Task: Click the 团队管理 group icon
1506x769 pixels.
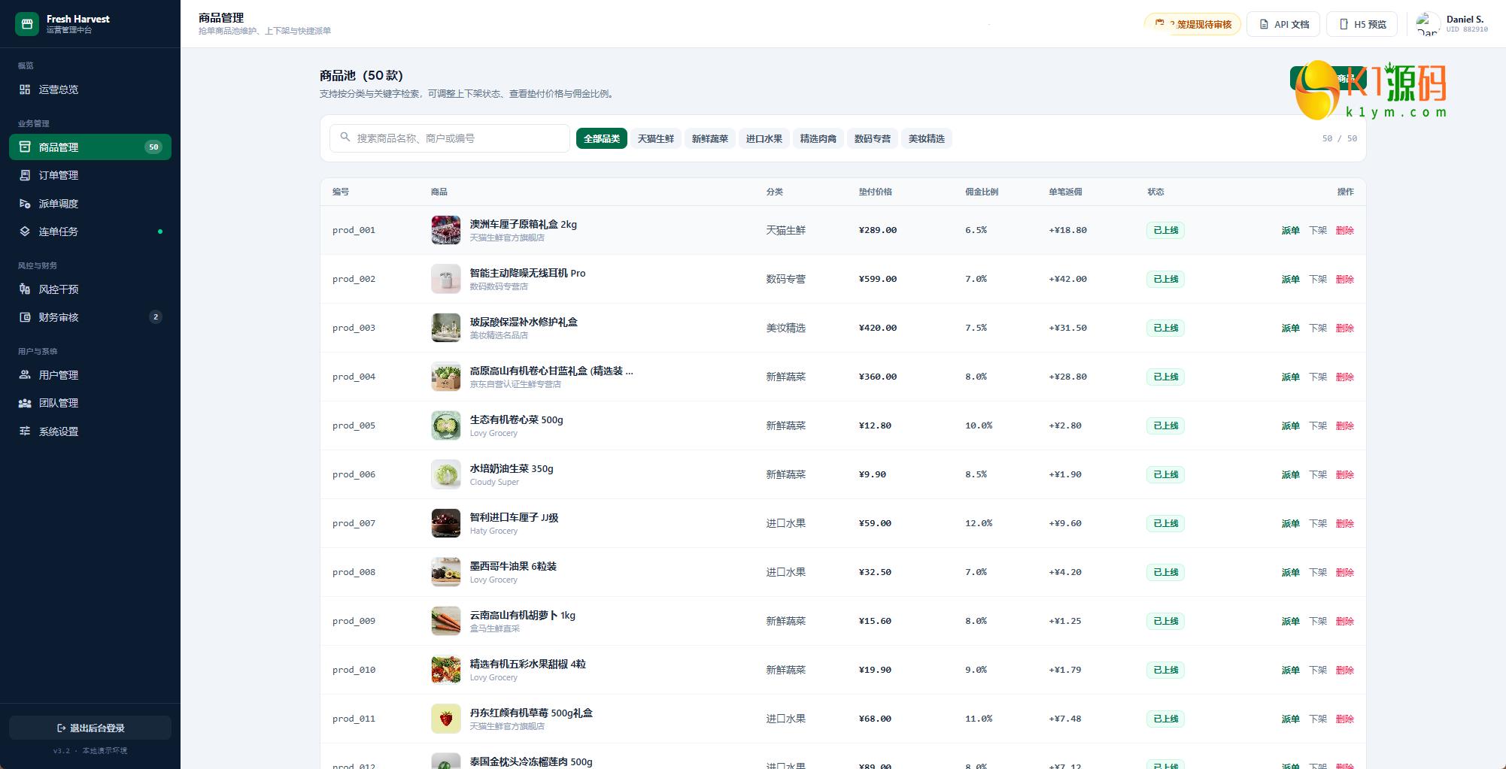Action: [25, 403]
